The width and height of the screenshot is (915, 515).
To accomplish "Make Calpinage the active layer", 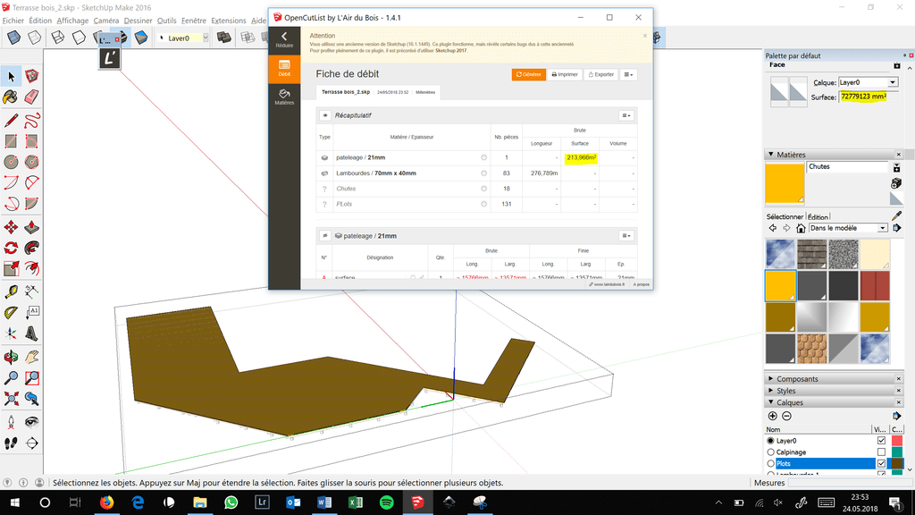I will pyautogui.click(x=770, y=452).
